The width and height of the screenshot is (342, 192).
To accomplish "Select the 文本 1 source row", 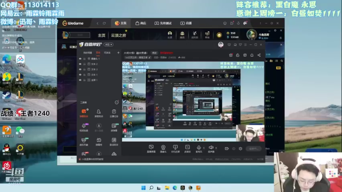I will coord(100,75).
